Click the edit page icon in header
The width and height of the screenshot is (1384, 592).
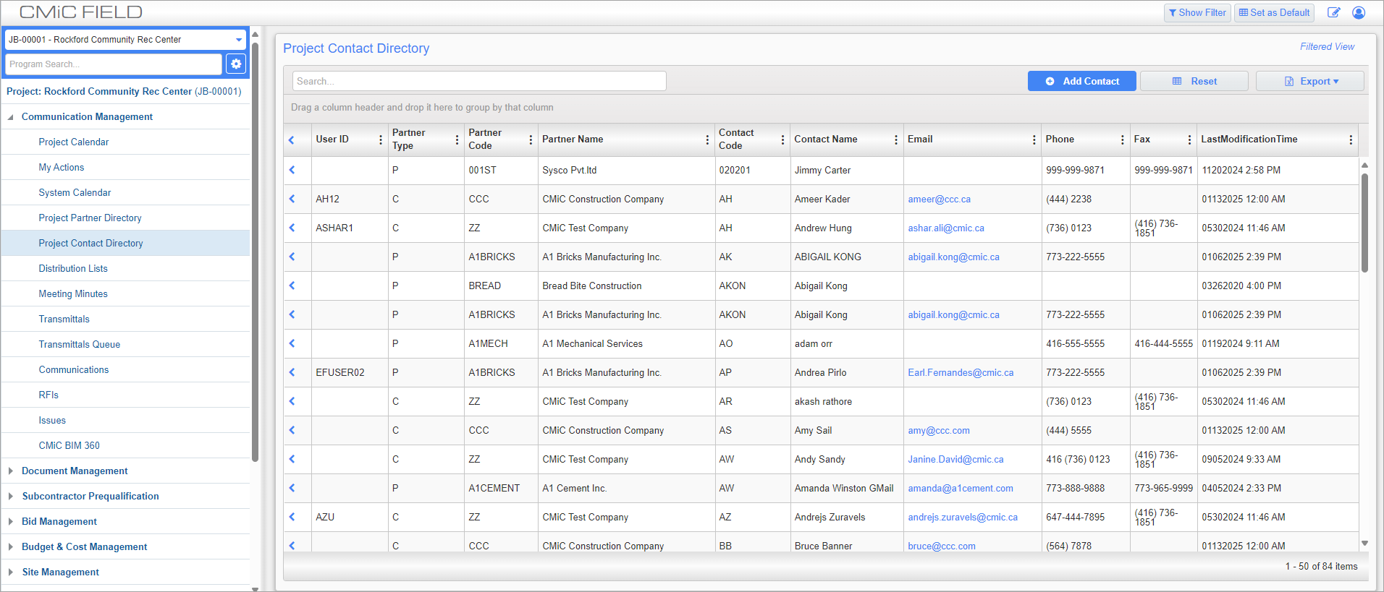click(1333, 12)
